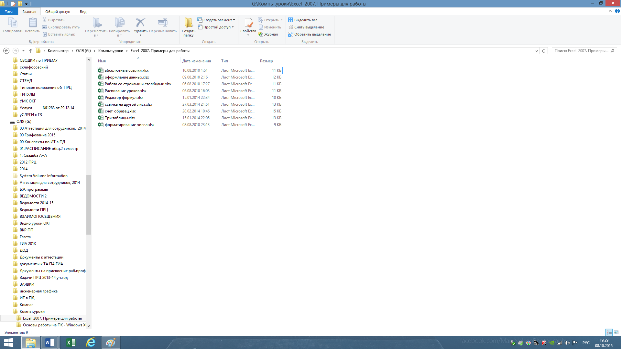The height and width of the screenshot is (349, 621).
Task: Select file Три таблицы.xlsx
Action: pyautogui.click(x=190, y=118)
